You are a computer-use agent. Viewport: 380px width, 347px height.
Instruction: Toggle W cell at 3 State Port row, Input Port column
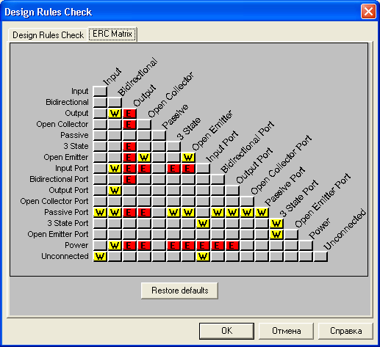pos(203,223)
